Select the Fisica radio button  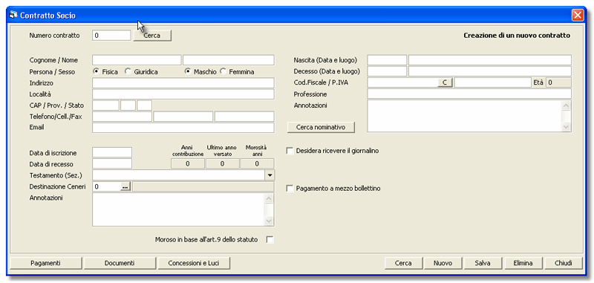96,71
